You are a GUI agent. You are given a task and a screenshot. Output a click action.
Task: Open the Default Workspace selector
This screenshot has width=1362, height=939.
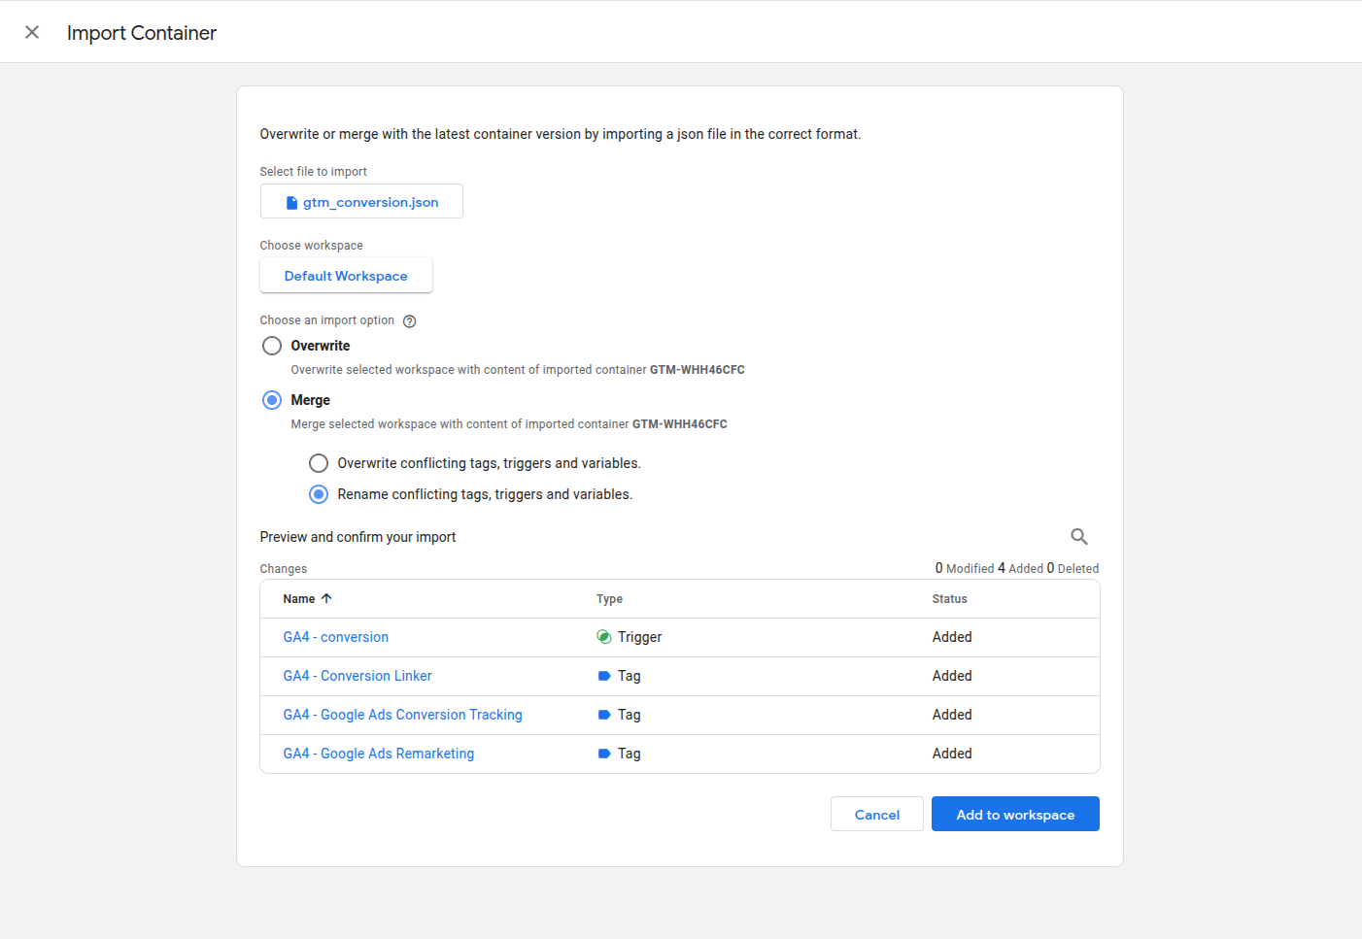click(x=346, y=275)
